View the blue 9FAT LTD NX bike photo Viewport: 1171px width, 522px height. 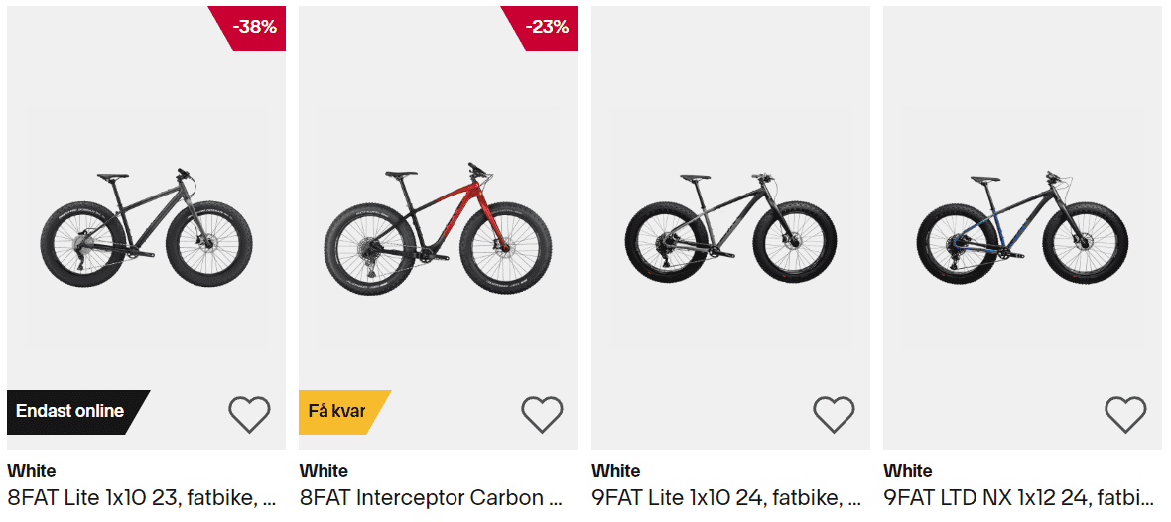tap(1022, 229)
